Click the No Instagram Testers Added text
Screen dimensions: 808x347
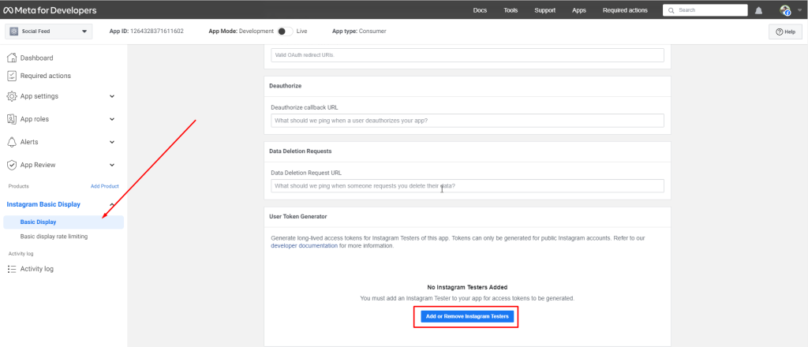(467, 287)
